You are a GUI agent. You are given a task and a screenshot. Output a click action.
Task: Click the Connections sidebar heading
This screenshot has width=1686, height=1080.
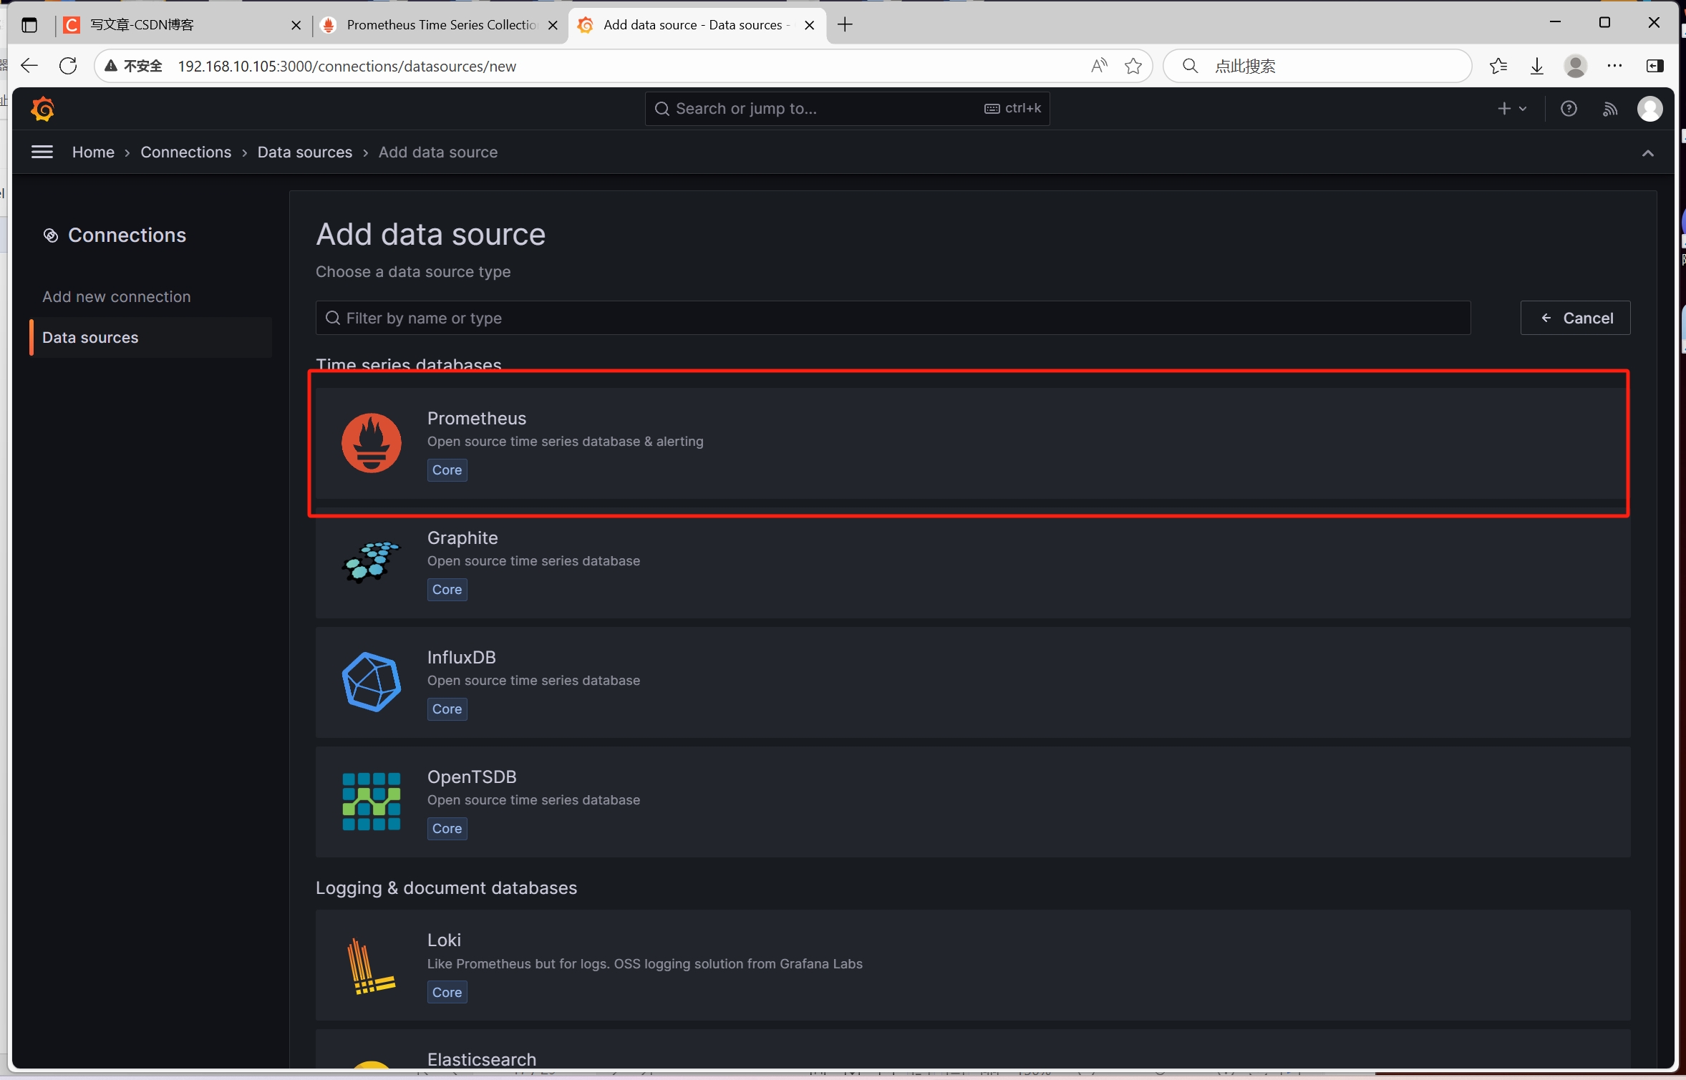click(127, 235)
